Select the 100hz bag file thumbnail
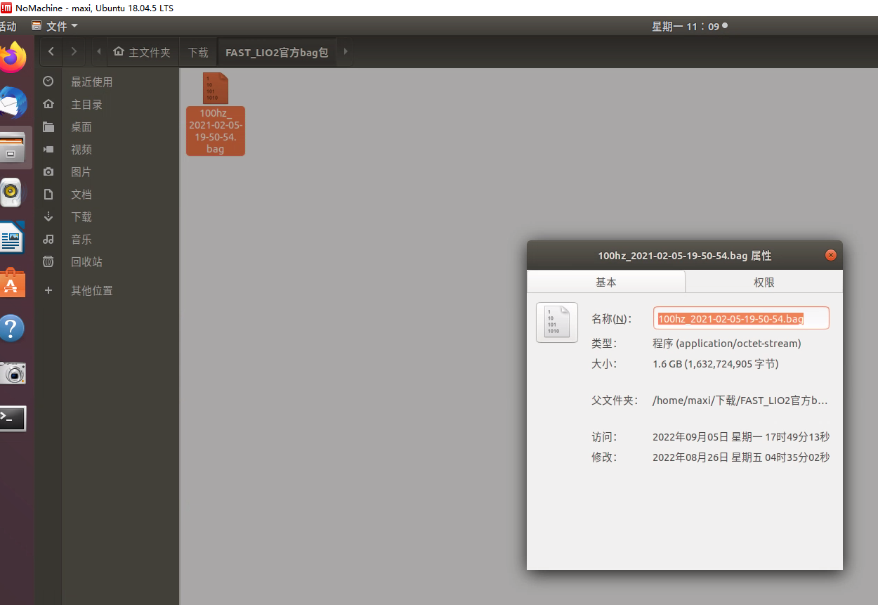This screenshot has width=878, height=605. coord(215,88)
